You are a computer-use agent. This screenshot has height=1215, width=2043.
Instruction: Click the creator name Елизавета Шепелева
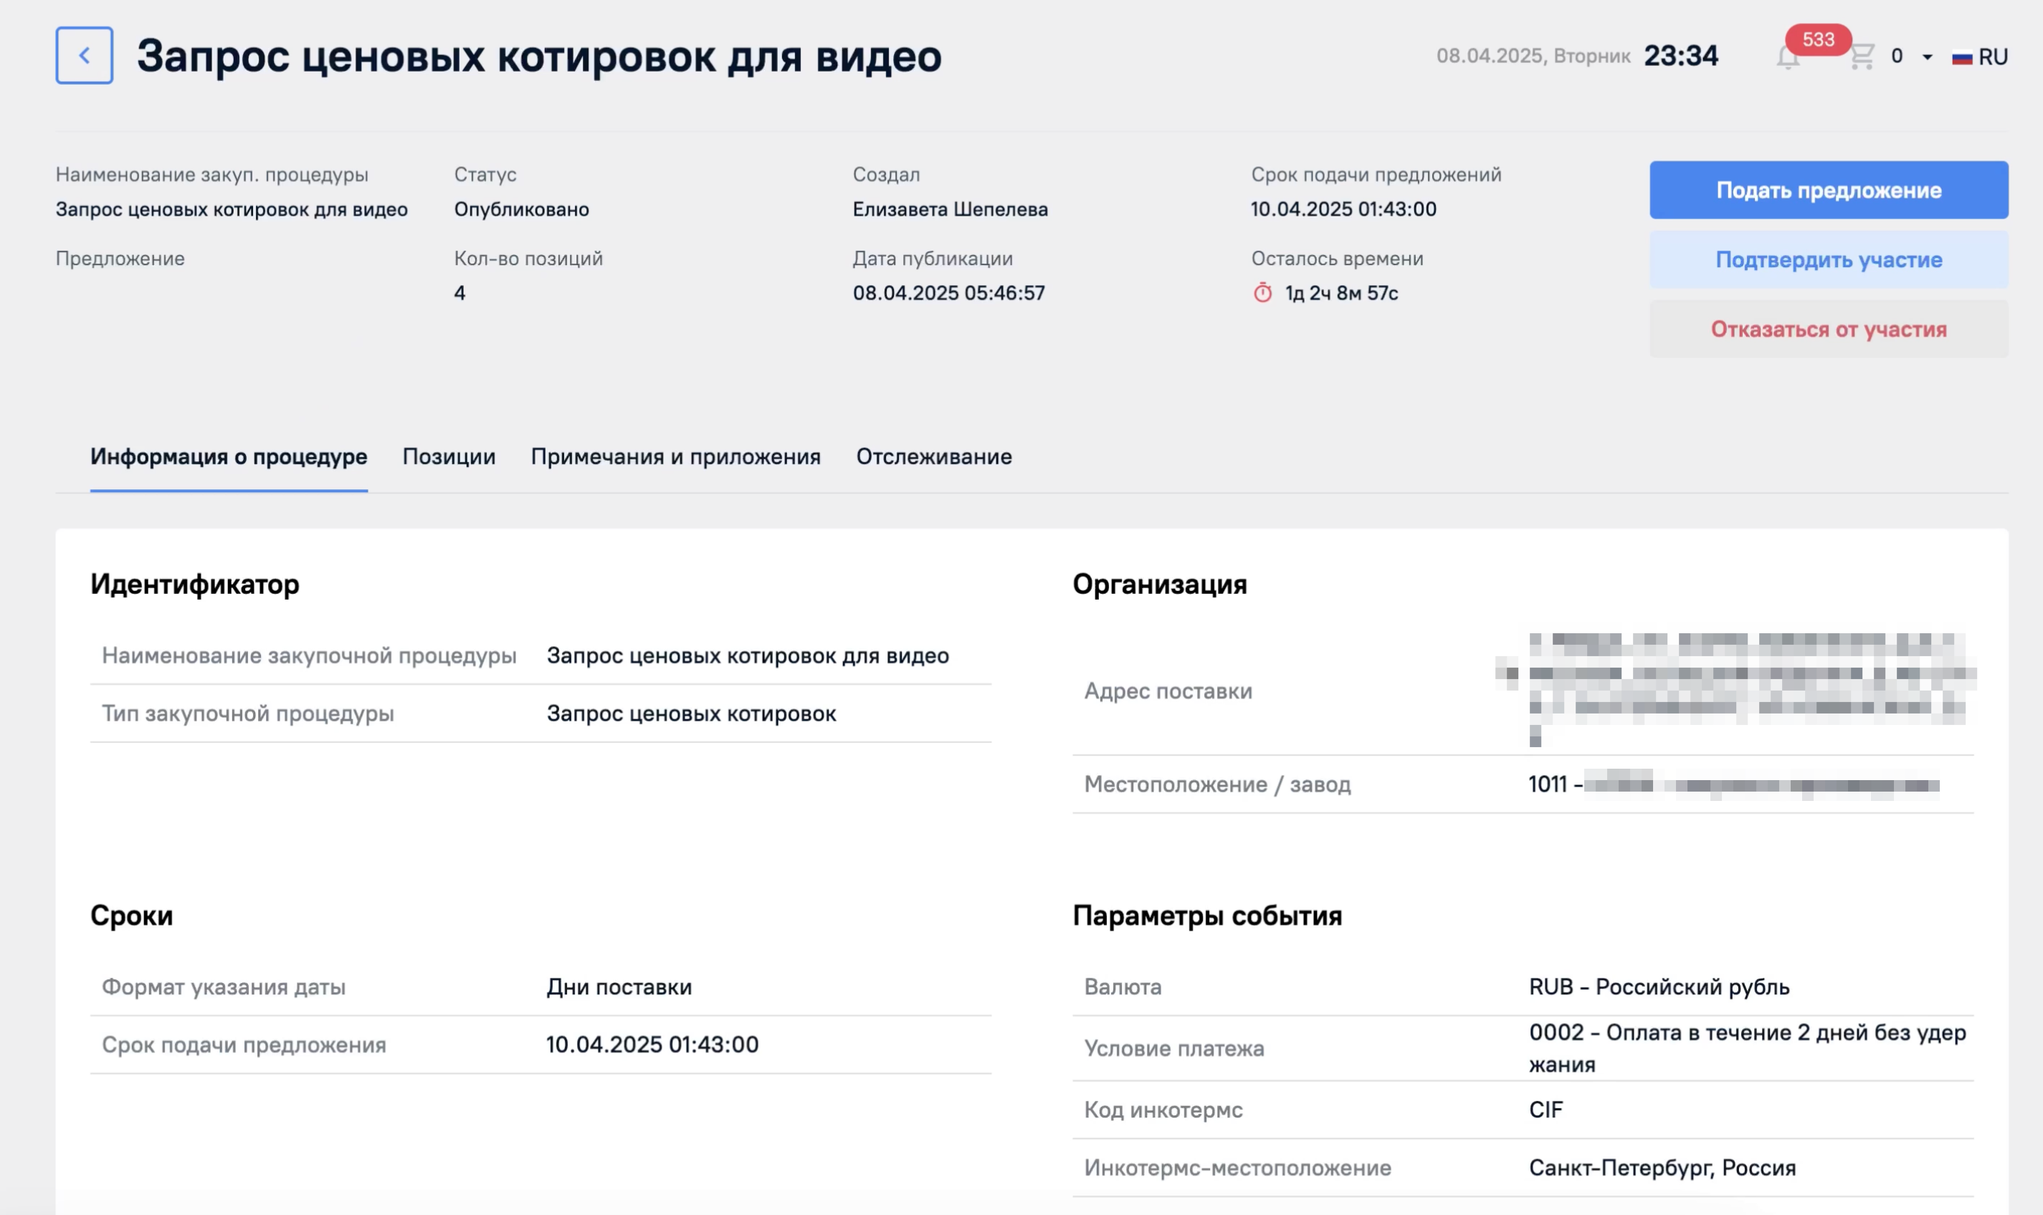(949, 210)
